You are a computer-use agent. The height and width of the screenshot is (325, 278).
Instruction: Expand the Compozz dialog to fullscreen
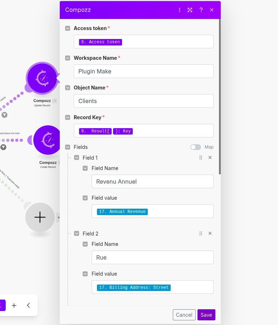pos(190,10)
